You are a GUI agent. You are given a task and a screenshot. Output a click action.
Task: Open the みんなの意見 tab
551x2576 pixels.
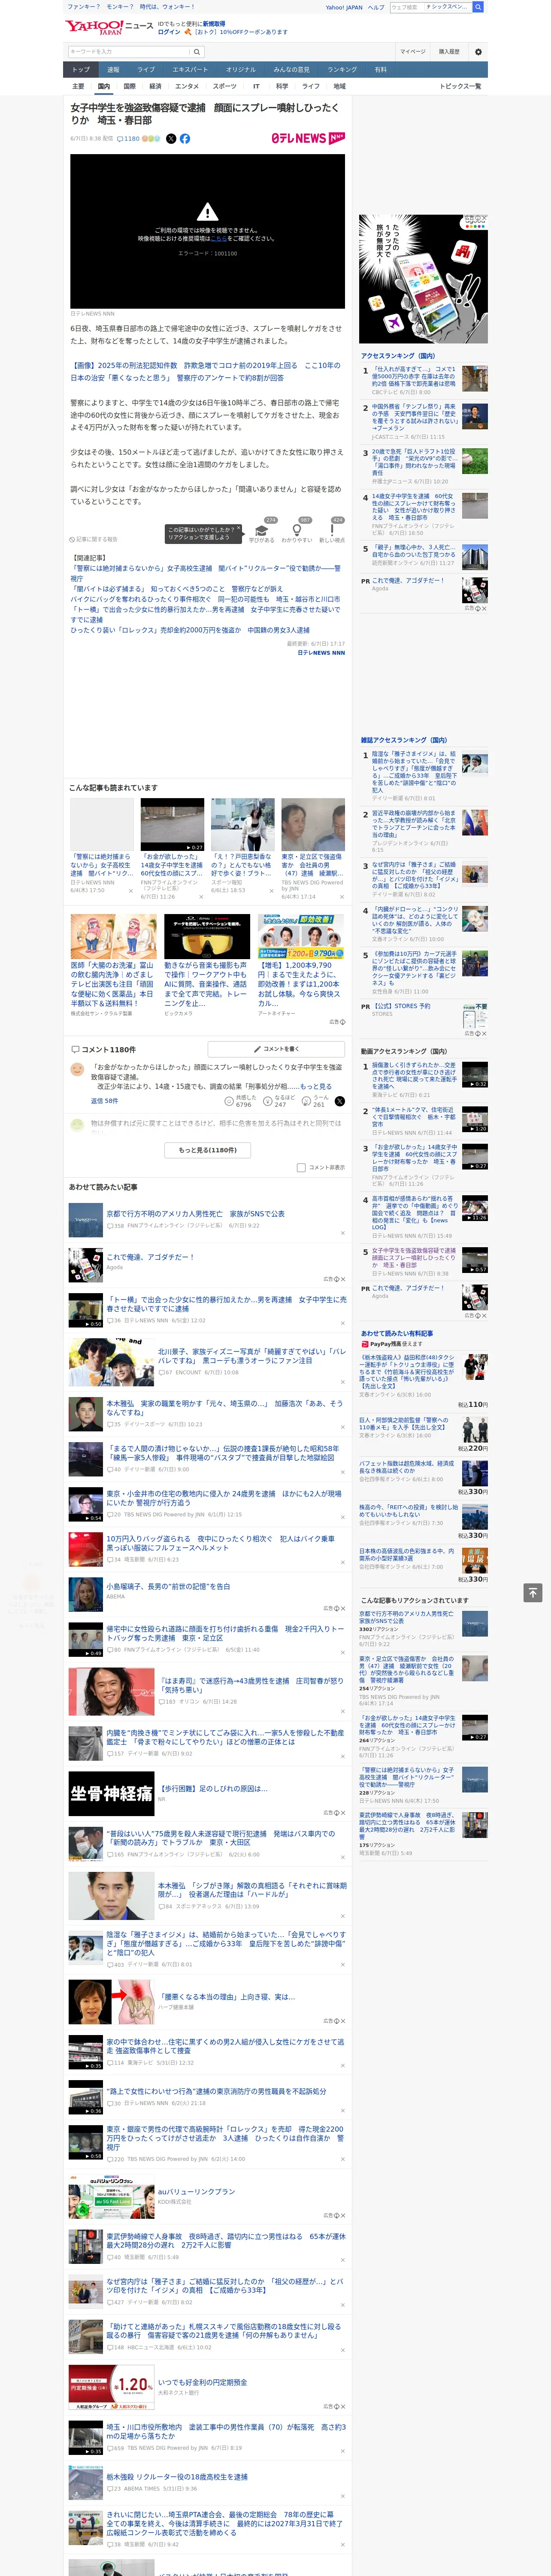pos(292,70)
